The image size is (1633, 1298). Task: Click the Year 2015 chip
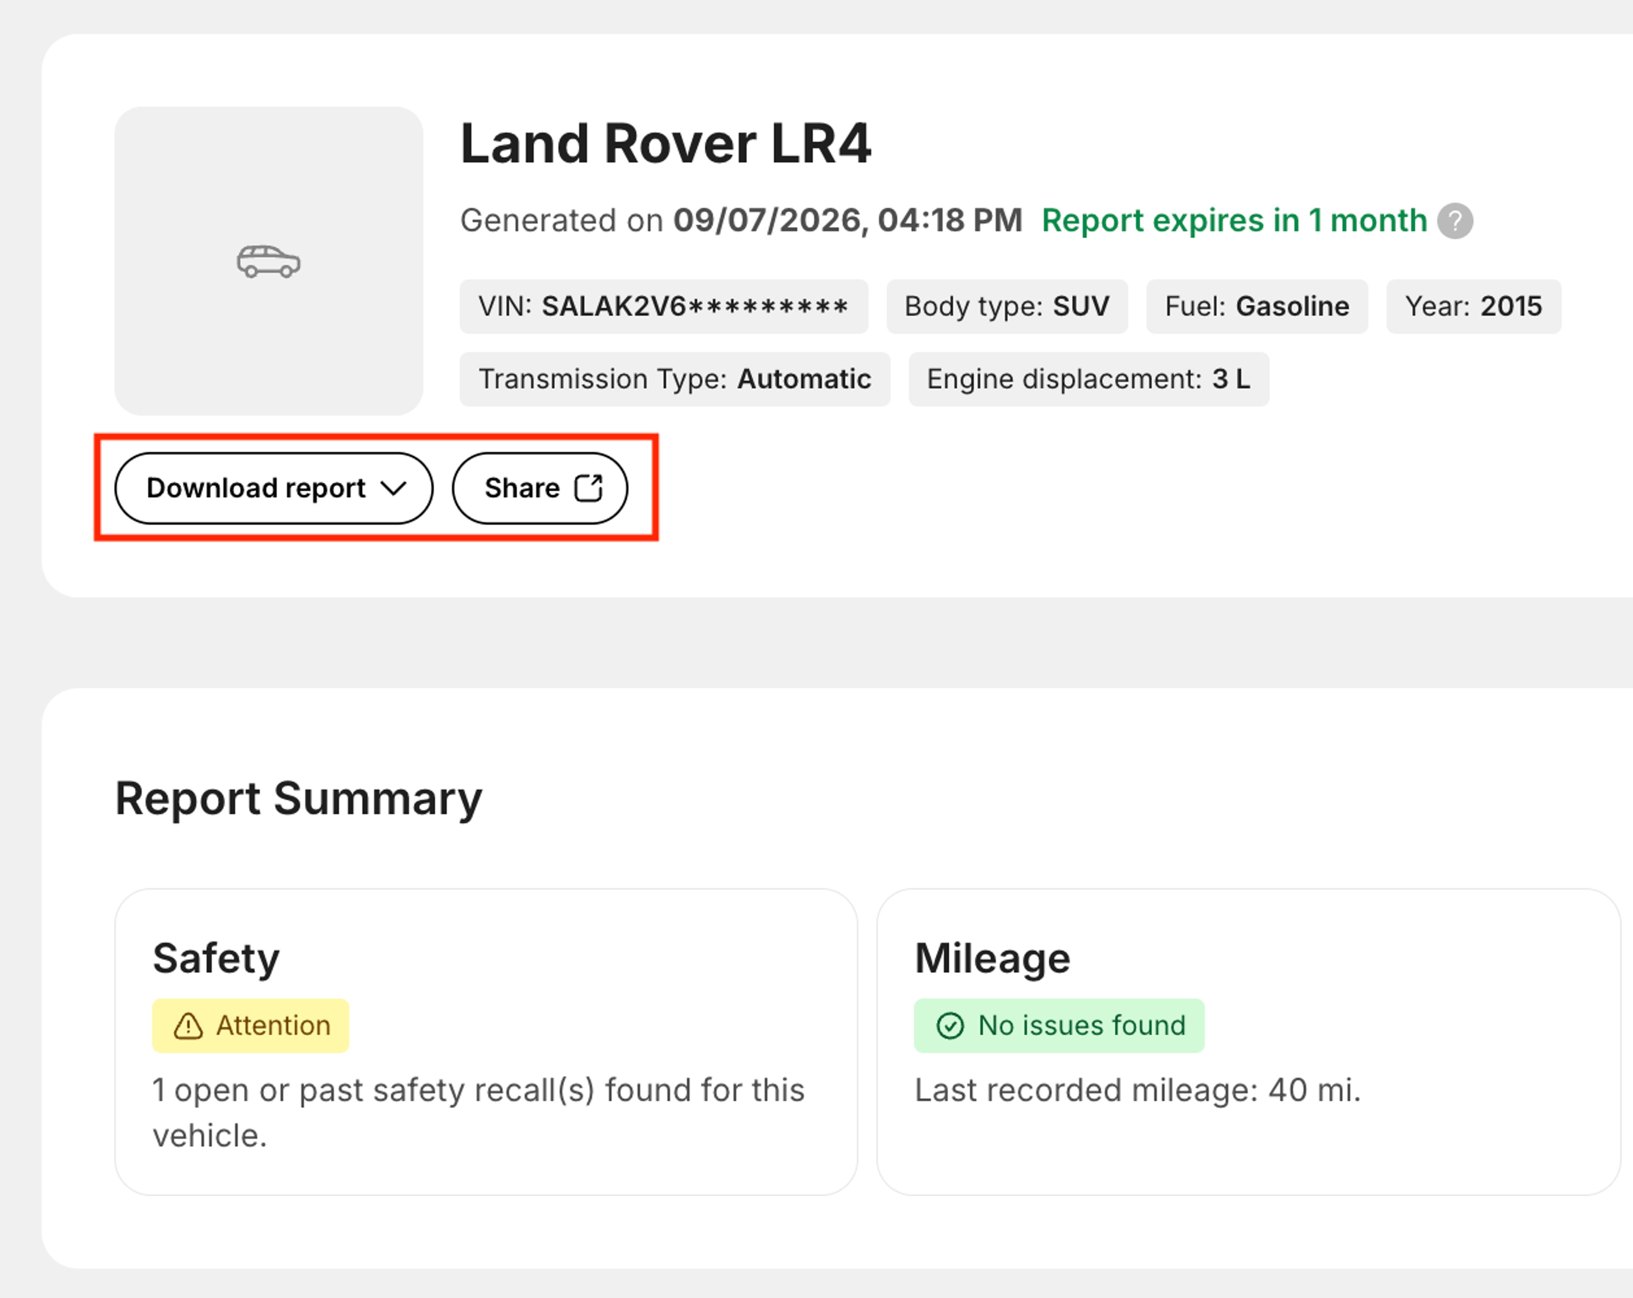(x=1473, y=307)
